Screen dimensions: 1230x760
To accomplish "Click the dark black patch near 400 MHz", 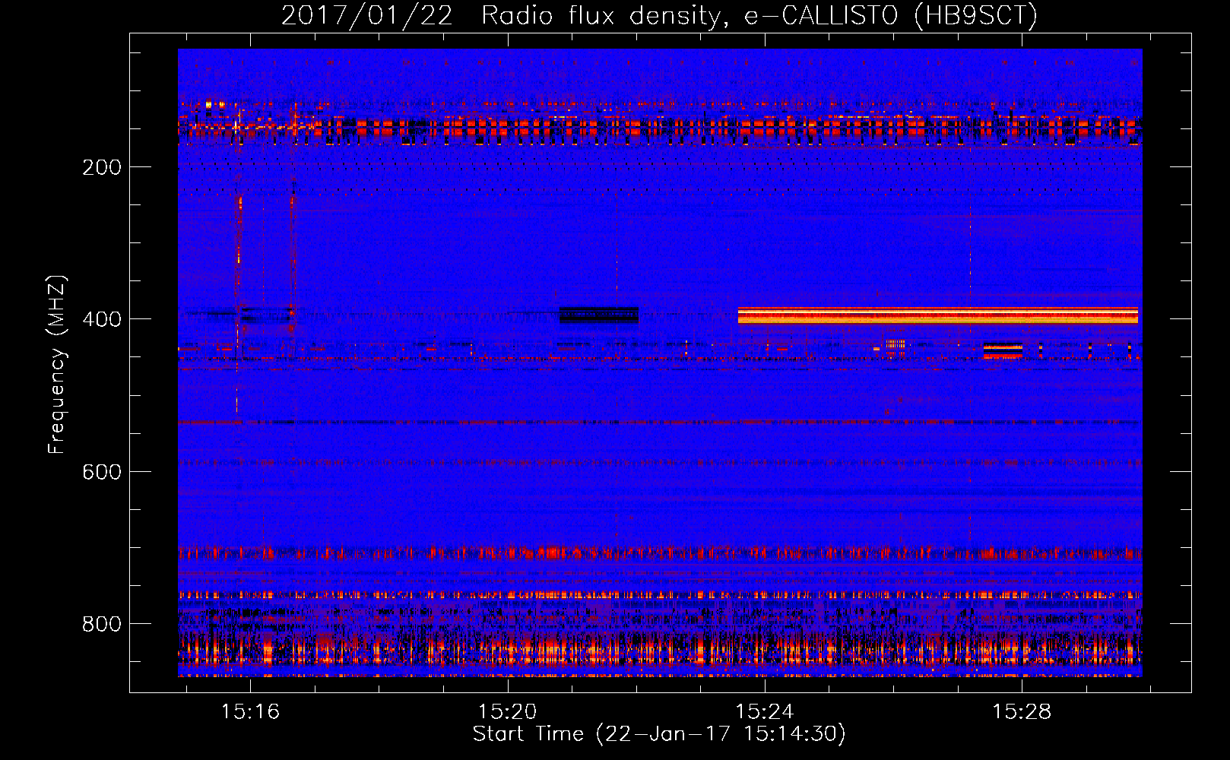I will (599, 315).
